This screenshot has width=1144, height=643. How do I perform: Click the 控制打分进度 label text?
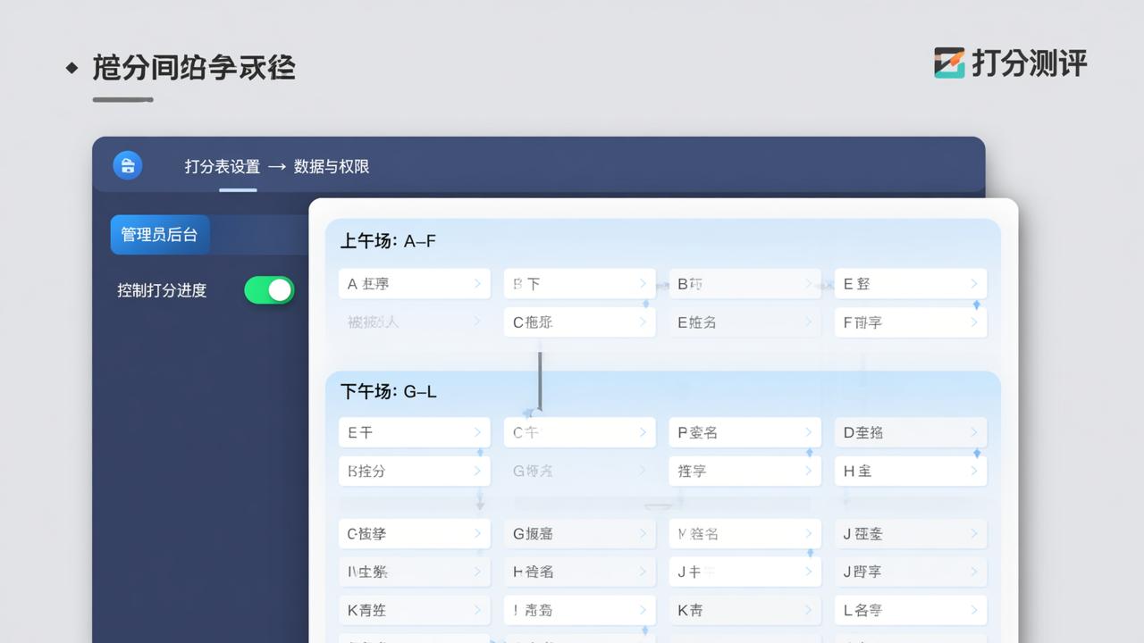click(162, 290)
